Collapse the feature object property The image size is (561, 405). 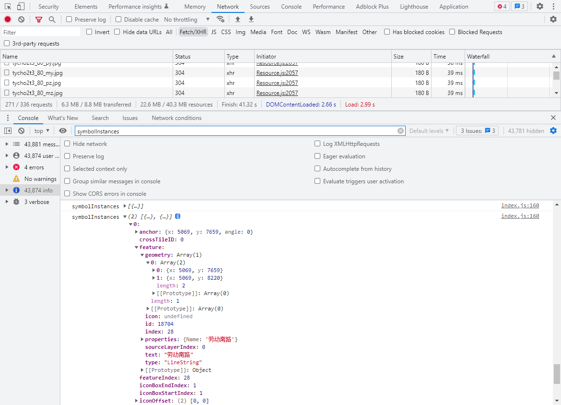(x=136, y=247)
